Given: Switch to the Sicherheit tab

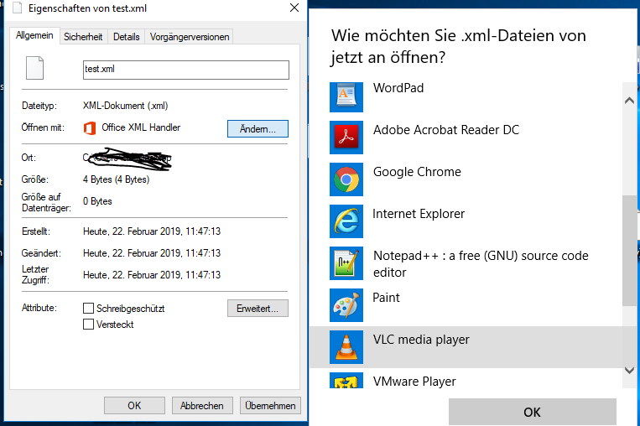Looking at the screenshot, I should click(83, 37).
